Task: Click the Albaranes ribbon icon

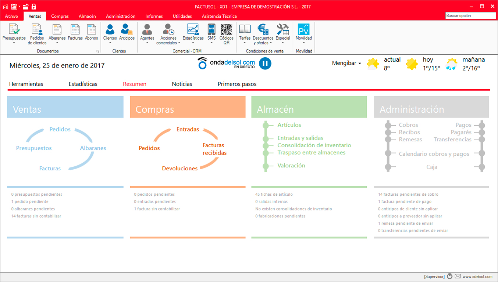Action: [x=57, y=29]
